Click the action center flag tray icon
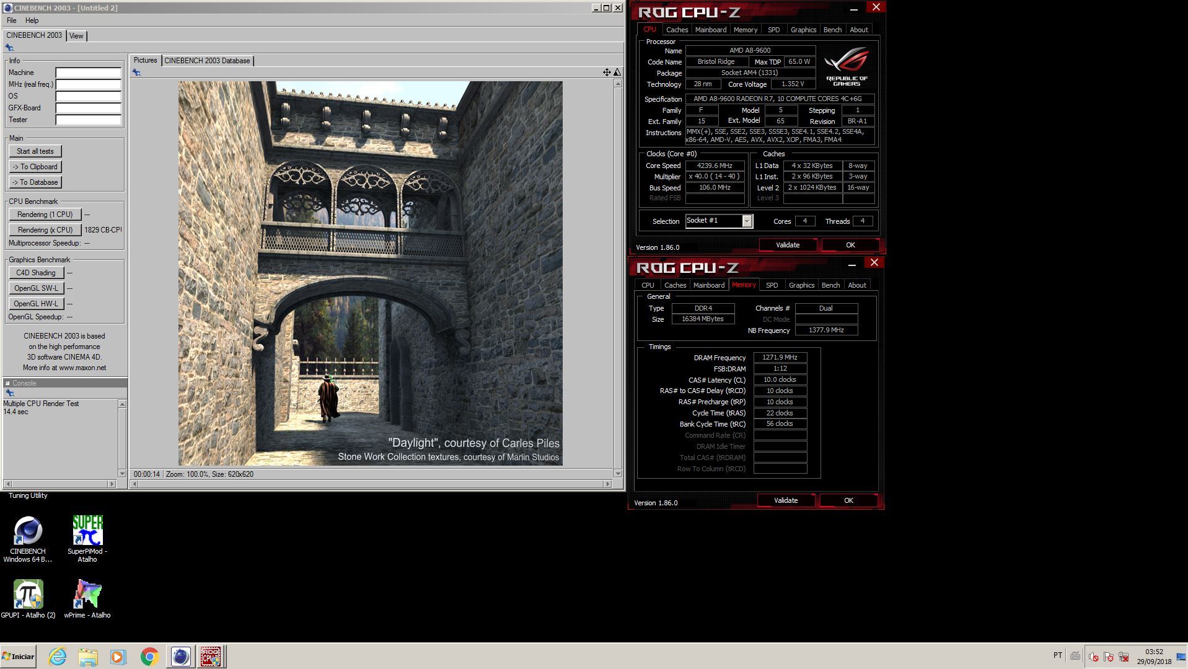1188x669 pixels. click(x=1109, y=656)
